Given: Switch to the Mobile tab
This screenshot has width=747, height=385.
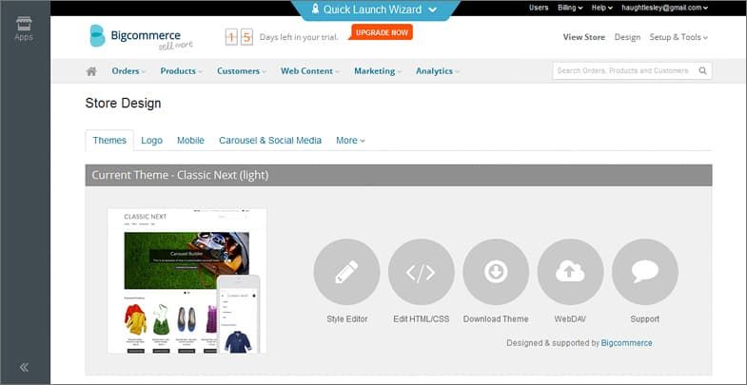Looking at the screenshot, I should (x=190, y=141).
